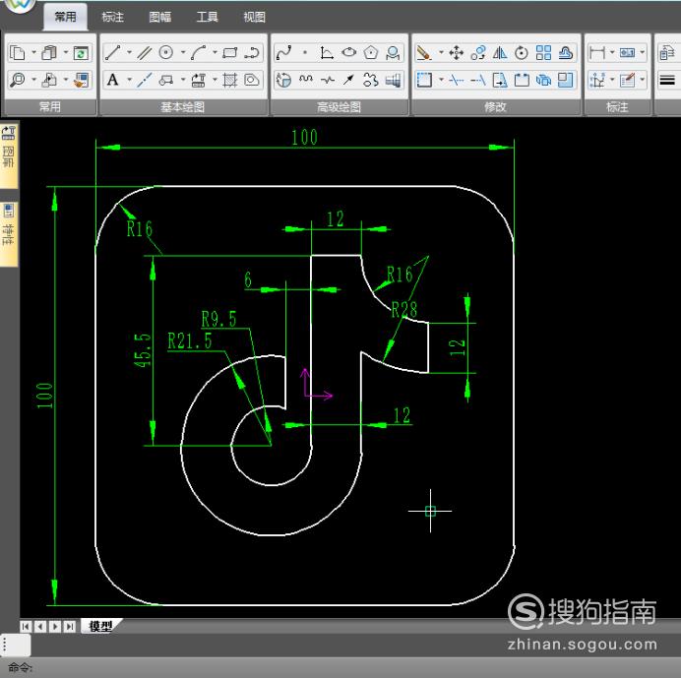The image size is (681, 678).
Task: Select the Parallel Lines tool
Action: [145, 53]
